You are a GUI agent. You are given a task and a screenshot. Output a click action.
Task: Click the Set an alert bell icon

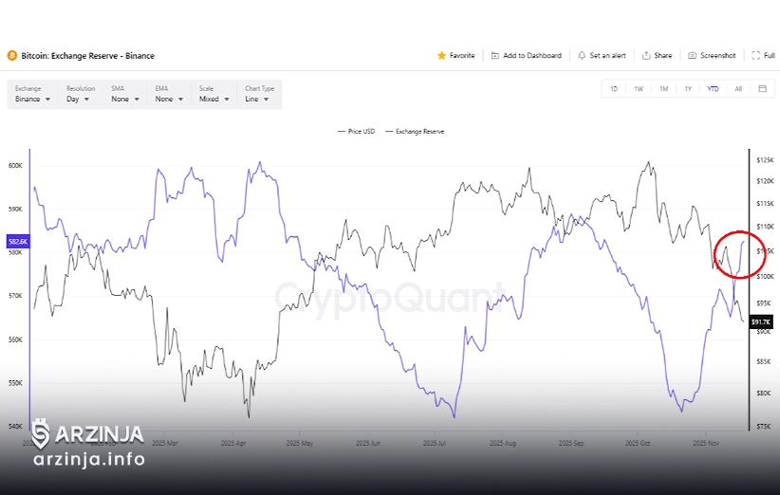point(582,56)
